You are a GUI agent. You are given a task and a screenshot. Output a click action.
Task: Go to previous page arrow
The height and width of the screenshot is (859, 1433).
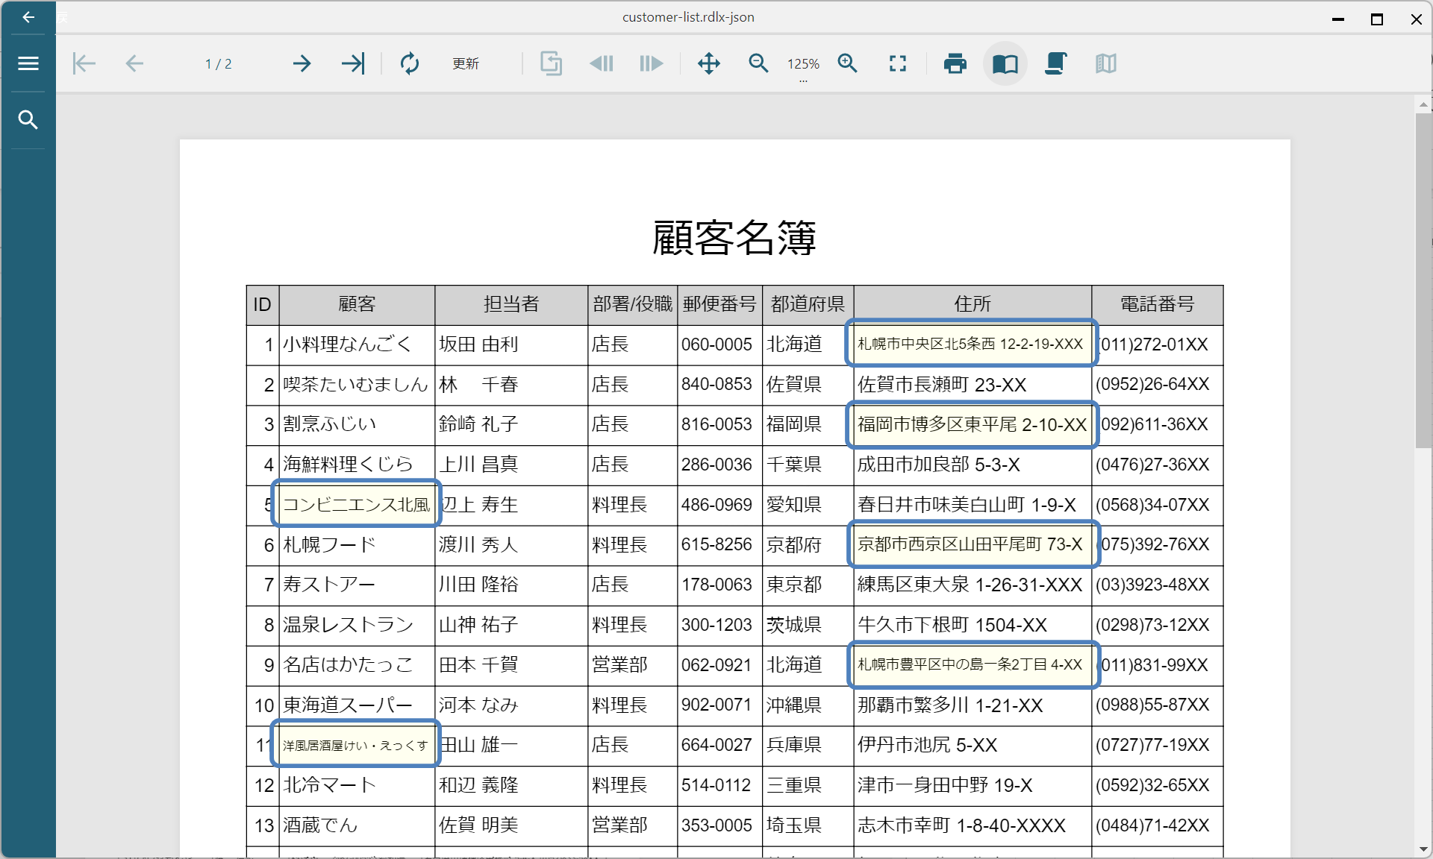coord(134,63)
